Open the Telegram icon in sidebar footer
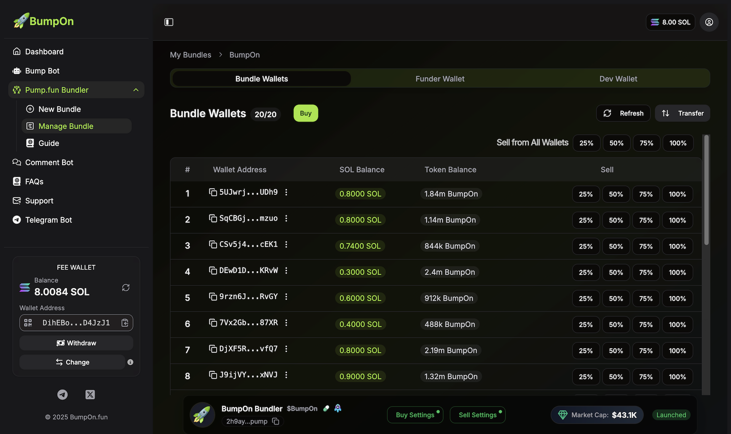This screenshot has width=731, height=434. coord(62,394)
